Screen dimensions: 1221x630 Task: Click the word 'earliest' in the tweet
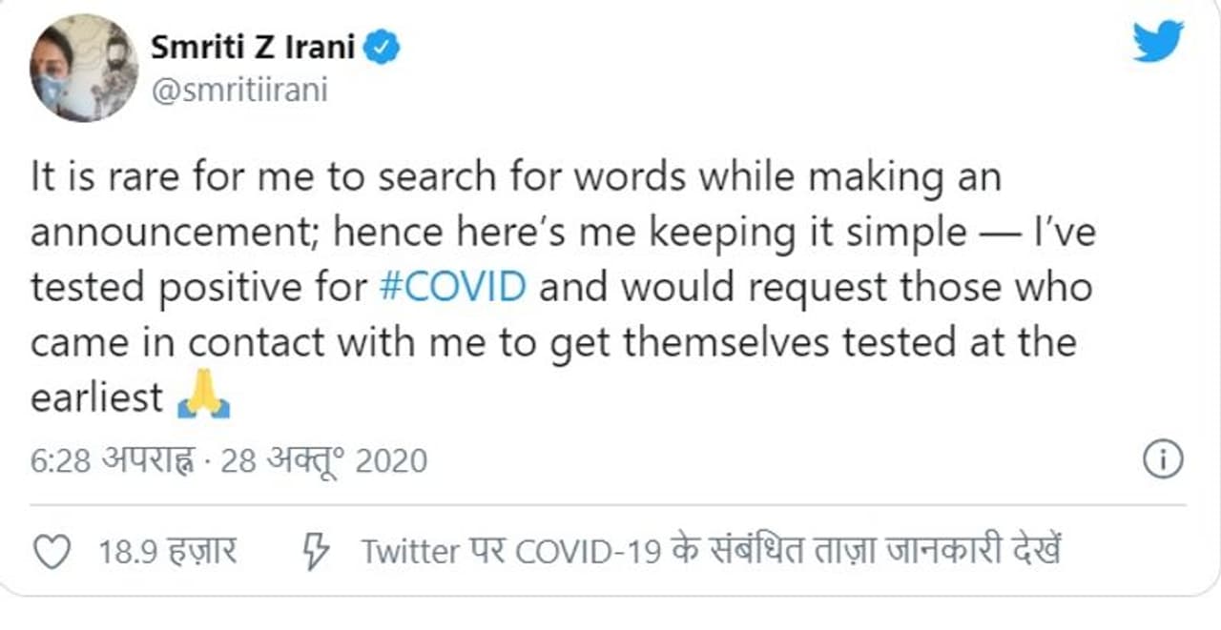pyautogui.click(x=96, y=397)
